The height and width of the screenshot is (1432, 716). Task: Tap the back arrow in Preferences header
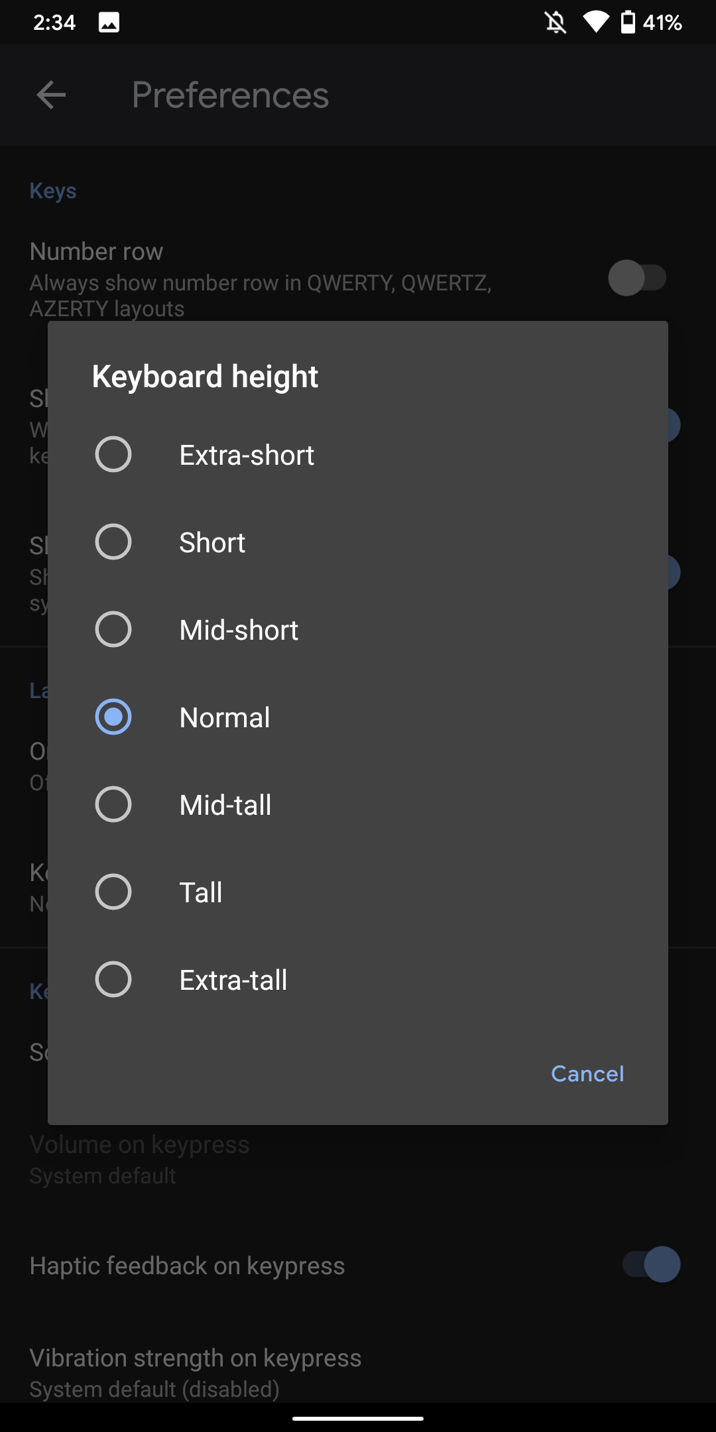(x=51, y=95)
